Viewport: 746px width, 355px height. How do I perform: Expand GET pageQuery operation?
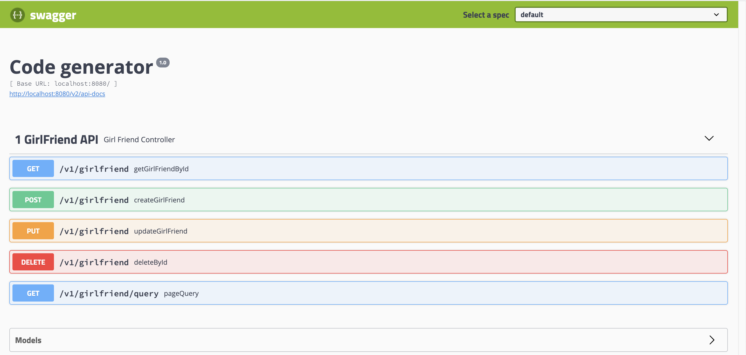368,293
